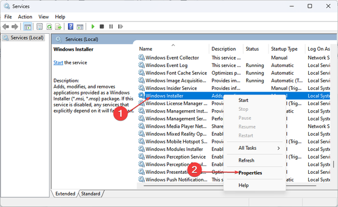
Task: Click the Export List toolbar icon
Action: [59, 26]
